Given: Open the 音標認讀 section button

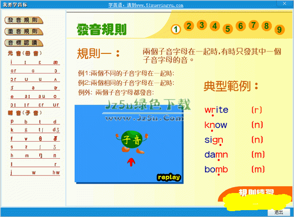Looking at the screenshot, I should [x=24, y=43].
